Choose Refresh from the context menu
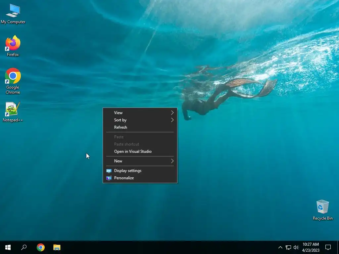Screen dimensions: 339x254 [140, 127]
